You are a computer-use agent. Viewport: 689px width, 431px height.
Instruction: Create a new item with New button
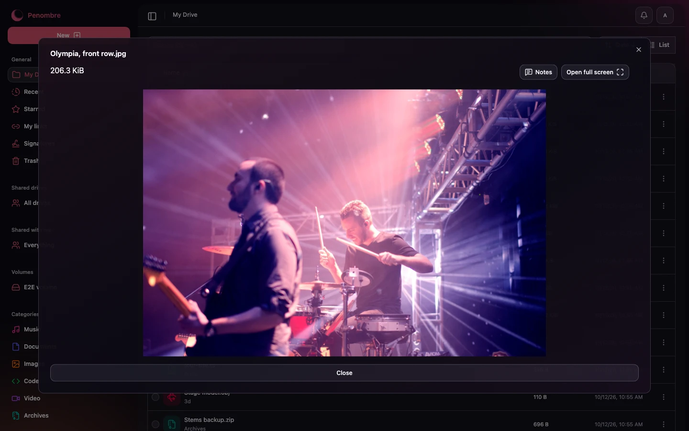click(69, 35)
